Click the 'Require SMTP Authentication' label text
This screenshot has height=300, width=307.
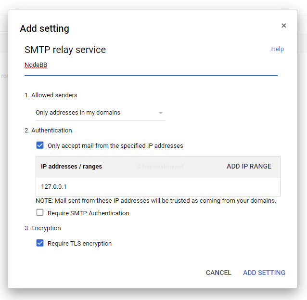pos(89,213)
